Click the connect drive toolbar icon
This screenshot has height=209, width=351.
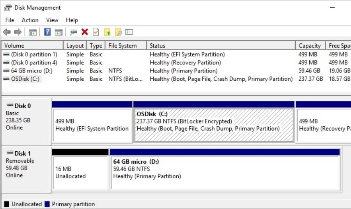pyautogui.click(x=73, y=32)
